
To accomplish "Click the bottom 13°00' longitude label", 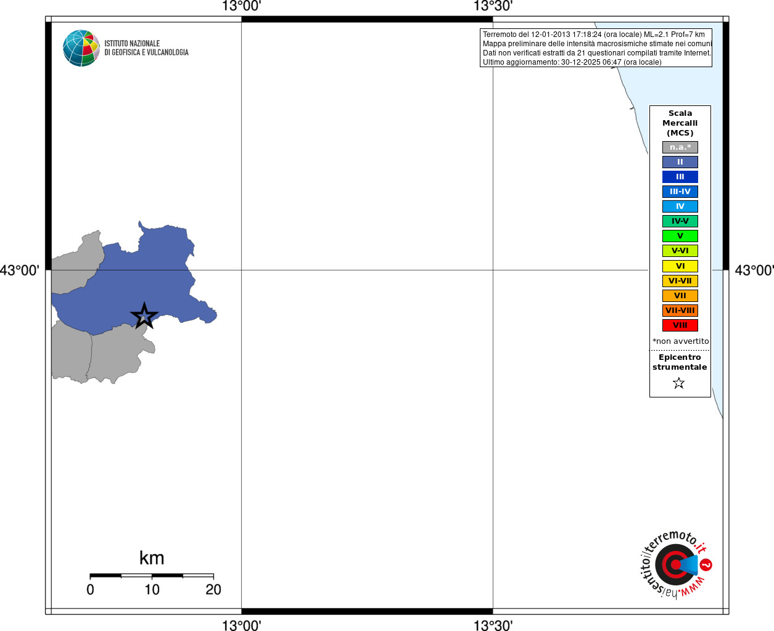I will pyautogui.click(x=241, y=625).
